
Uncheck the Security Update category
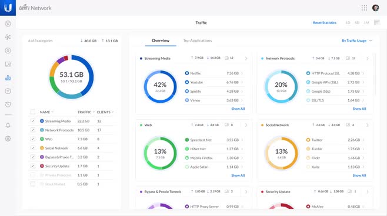coord(33,166)
